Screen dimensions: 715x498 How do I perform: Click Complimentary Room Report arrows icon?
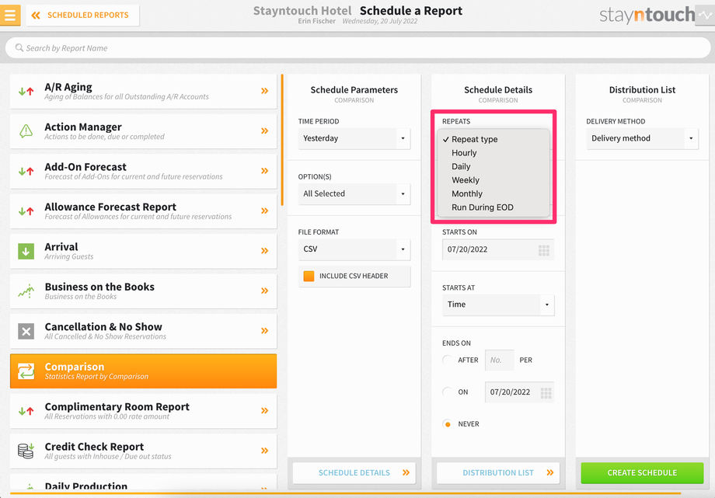coord(26,411)
